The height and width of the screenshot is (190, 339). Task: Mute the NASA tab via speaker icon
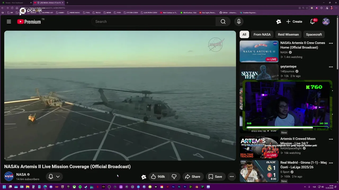tap(38, 3)
